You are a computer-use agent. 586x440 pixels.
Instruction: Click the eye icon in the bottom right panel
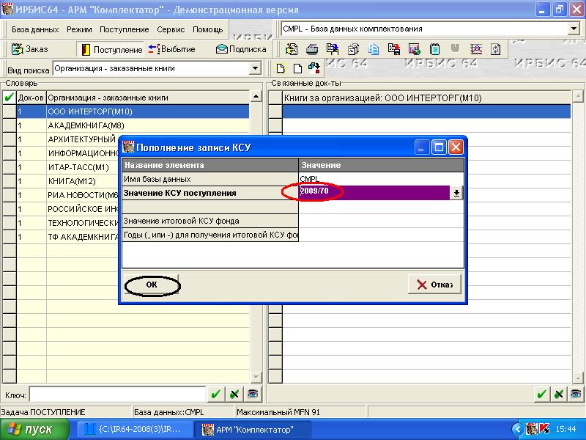[576, 395]
